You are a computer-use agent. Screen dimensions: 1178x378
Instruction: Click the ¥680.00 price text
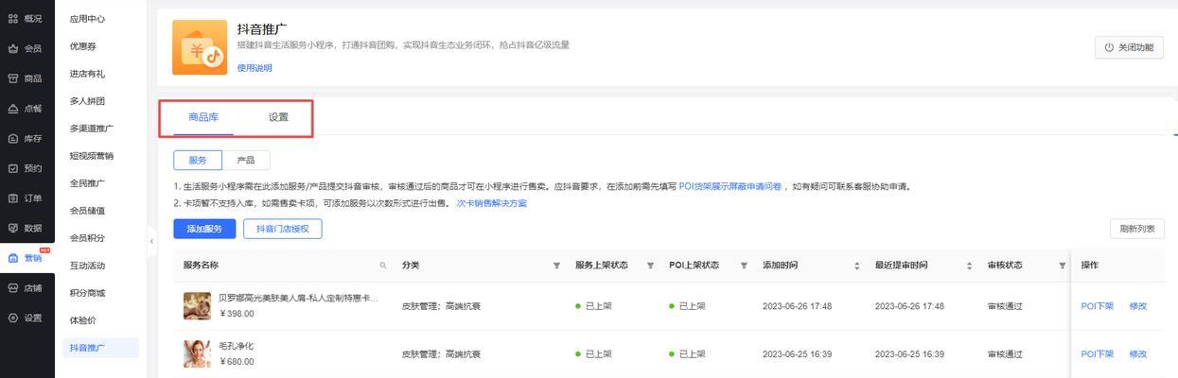coord(237,361)
